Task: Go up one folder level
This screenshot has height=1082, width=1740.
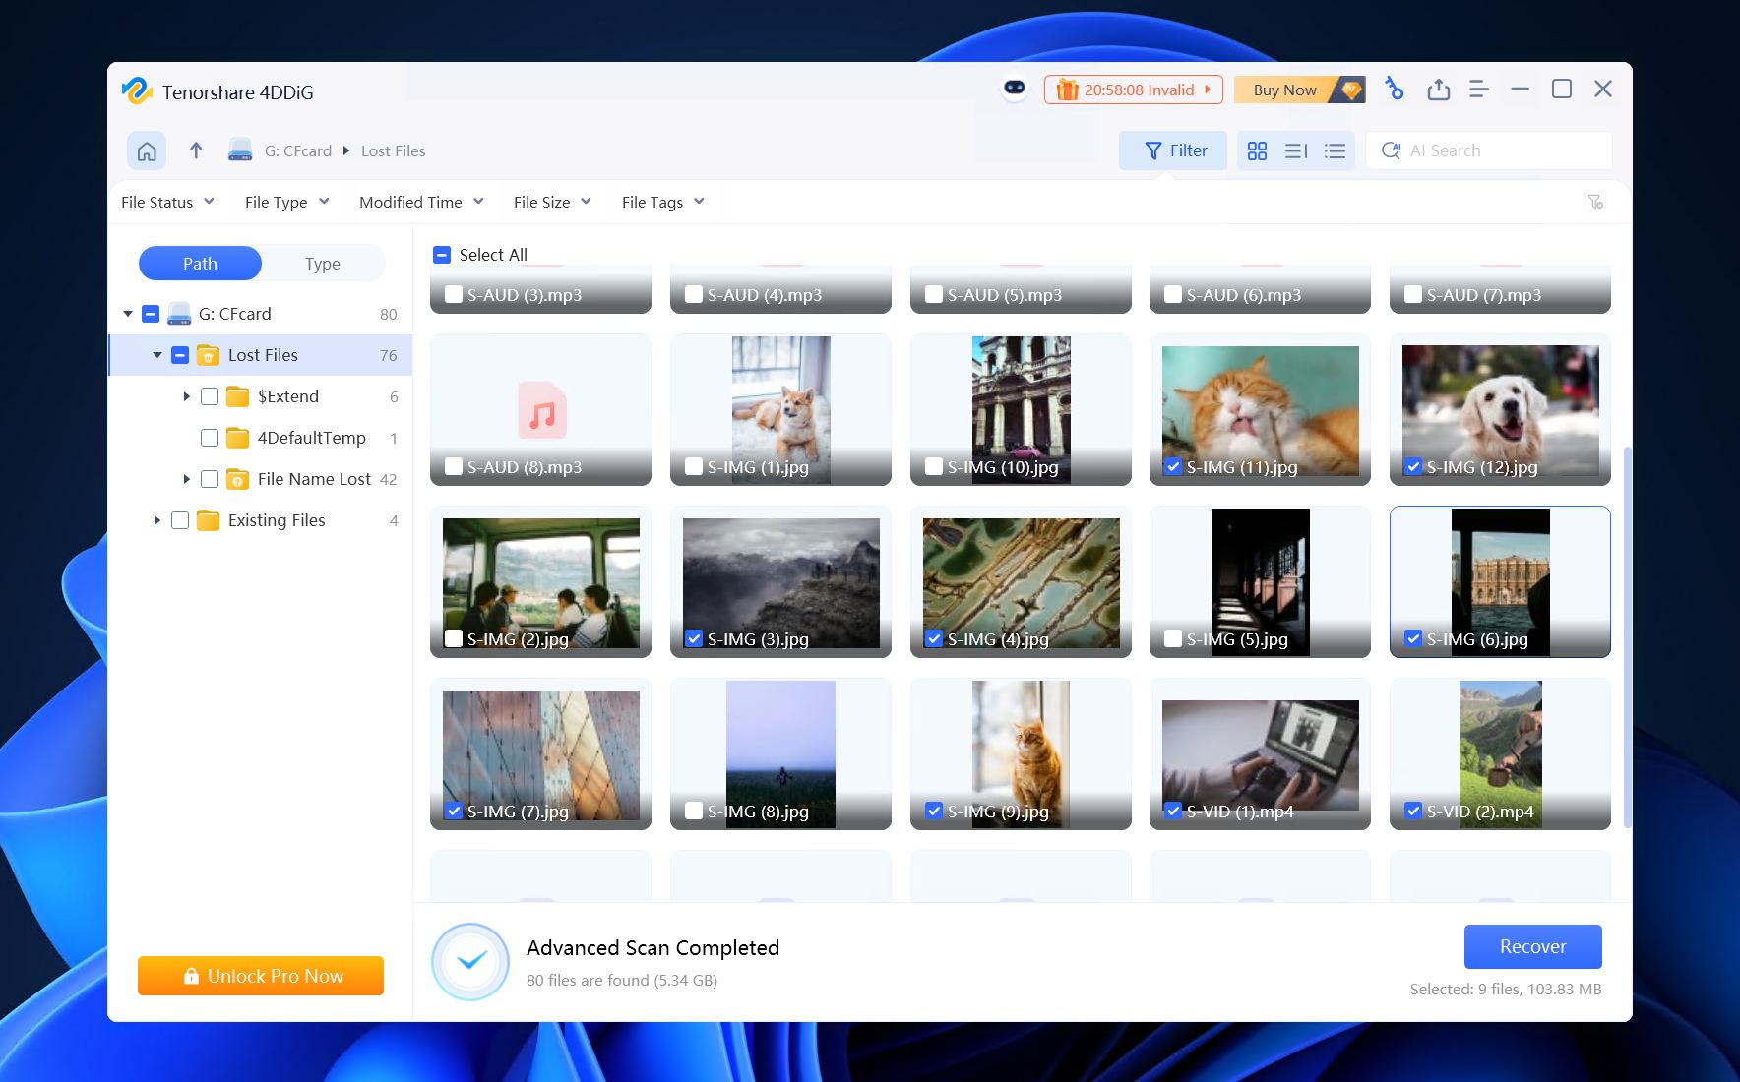Action: (x=196, y=150)
